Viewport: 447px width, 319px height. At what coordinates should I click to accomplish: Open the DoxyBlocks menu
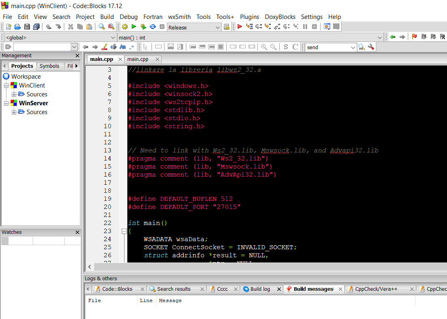tap(280, 17)
